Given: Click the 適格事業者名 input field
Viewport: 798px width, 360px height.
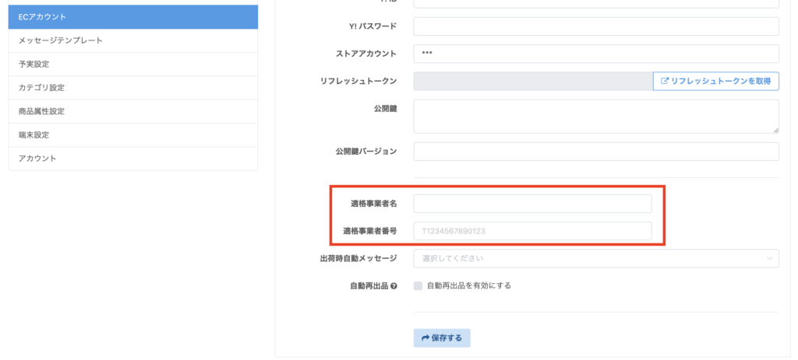Looking at the screenshot, I should (x=531, y=204).
